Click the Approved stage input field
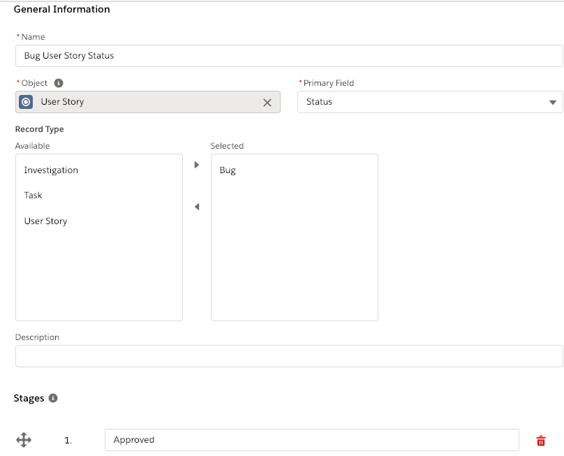Image resolution: width=564 pixels, height=456 pixels. 311,440
